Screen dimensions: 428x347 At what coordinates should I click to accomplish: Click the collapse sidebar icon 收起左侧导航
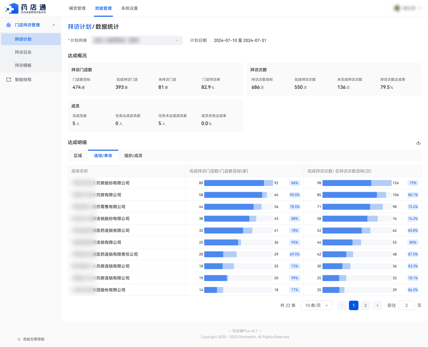point(19,339)
